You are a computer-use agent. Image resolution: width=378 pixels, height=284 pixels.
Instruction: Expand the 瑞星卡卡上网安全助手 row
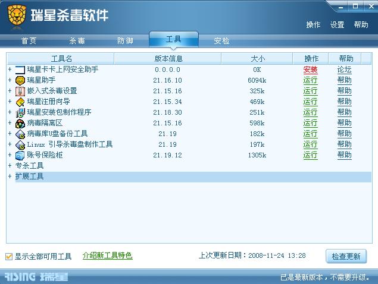10,70
